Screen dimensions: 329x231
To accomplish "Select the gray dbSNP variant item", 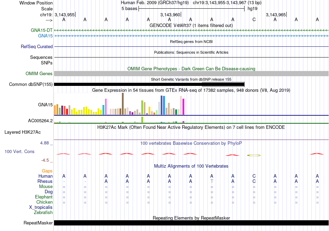I will click(x=223, y=85).
